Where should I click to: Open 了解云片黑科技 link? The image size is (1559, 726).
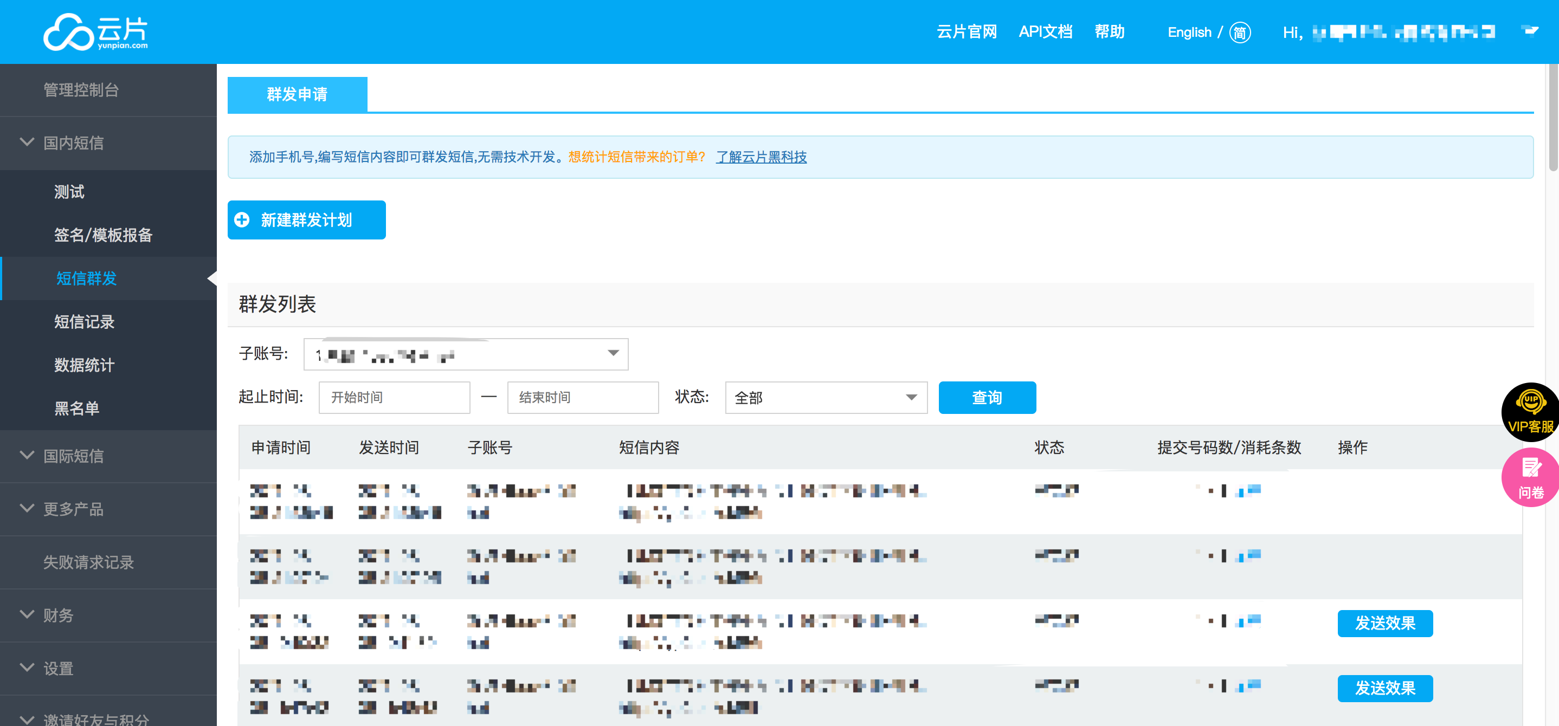click(762, 157)
